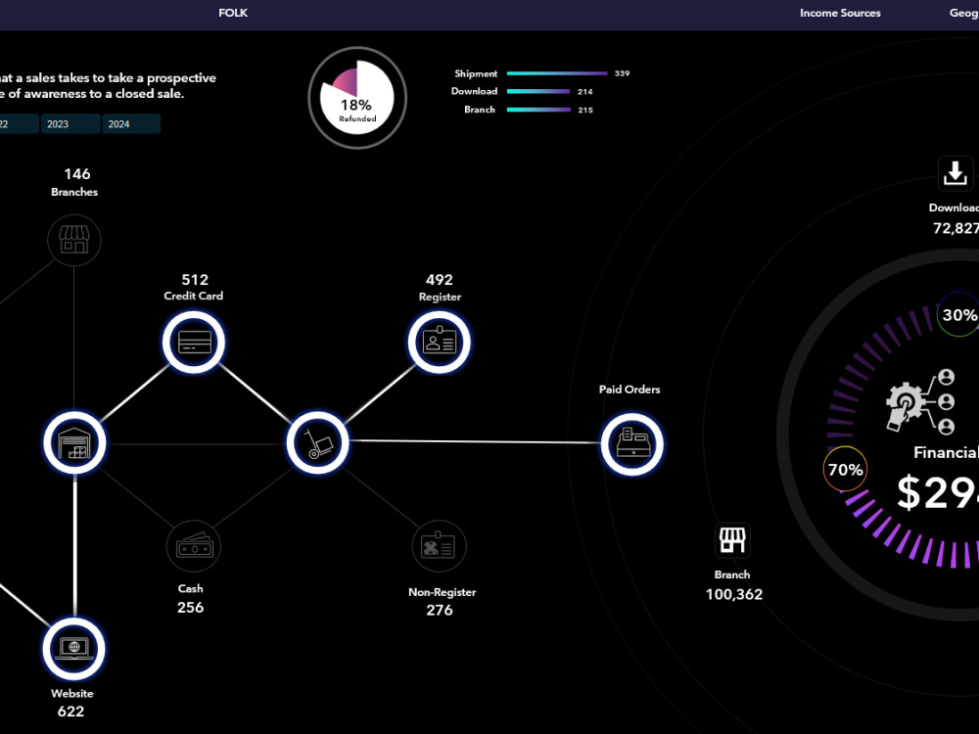Click the Financial label text

coord(946,452)
